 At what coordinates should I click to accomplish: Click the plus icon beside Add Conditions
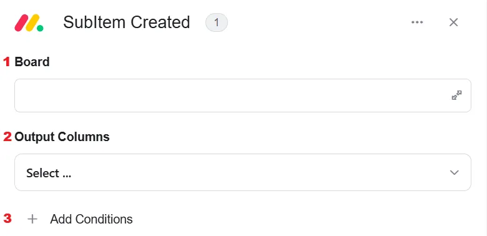tap(32, 219)
